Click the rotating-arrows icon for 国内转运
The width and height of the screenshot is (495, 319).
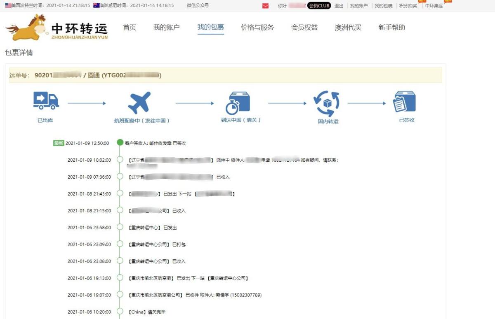point(327,104)
